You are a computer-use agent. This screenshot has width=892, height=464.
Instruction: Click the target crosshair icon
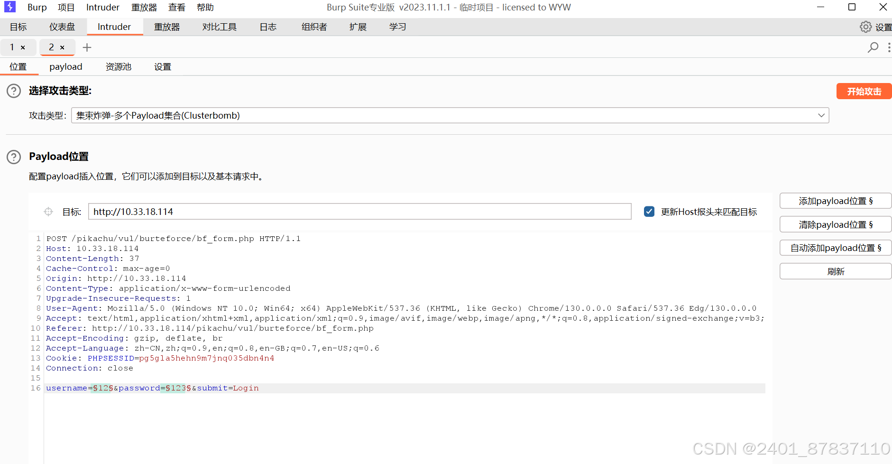point(48,212)
